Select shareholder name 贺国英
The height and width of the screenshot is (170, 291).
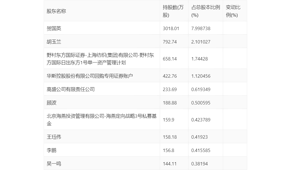click(54, 29)
